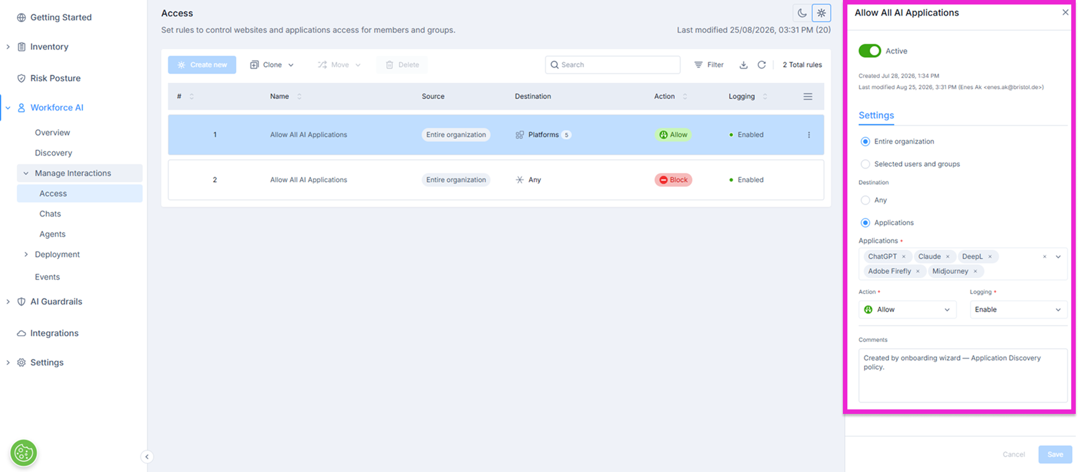Click Create new rule button
This screenshot has width=1078, height=472.
tap(202, 65)
